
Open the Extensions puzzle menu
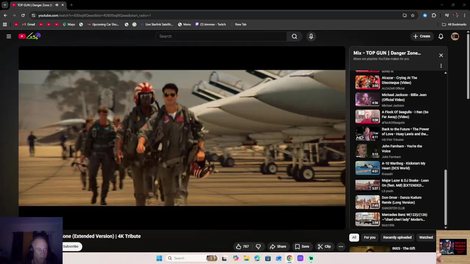point(434,15)
